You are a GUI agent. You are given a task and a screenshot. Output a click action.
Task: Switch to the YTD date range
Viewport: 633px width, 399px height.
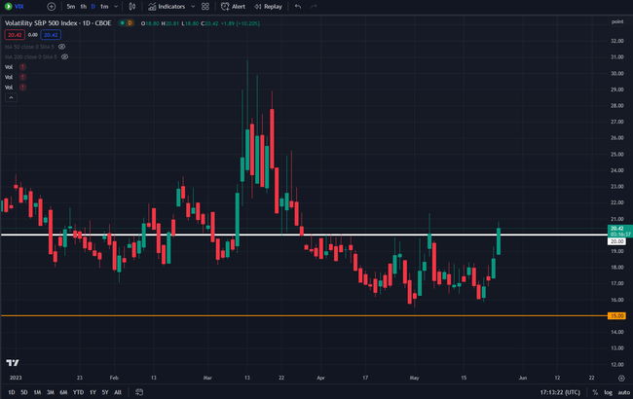click(77, 392)
